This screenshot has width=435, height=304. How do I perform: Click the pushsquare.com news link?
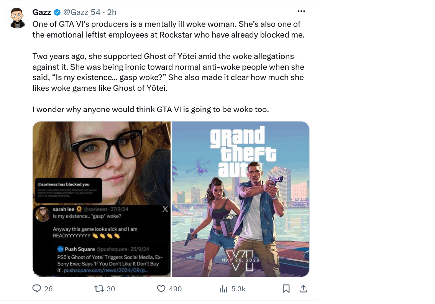pos(106,270)
